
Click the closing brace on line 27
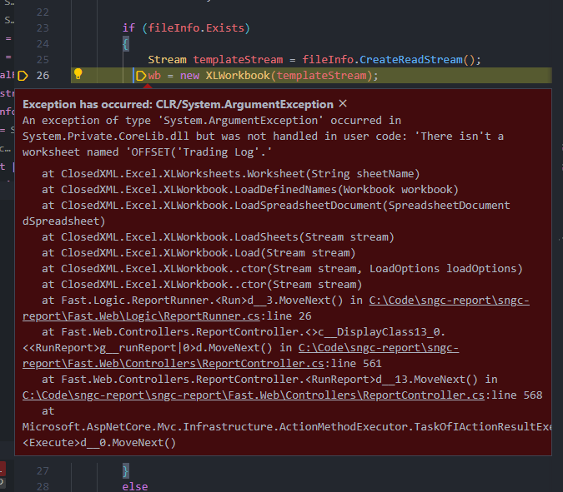tap(126, 470)
